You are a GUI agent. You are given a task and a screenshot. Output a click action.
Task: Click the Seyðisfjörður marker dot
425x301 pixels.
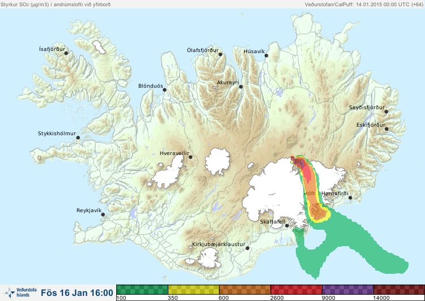coord(386,111)
